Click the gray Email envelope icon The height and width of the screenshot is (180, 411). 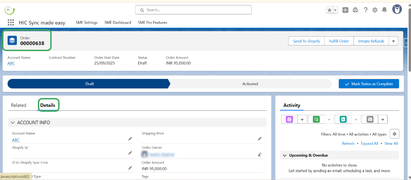click(x=370, y=119)
